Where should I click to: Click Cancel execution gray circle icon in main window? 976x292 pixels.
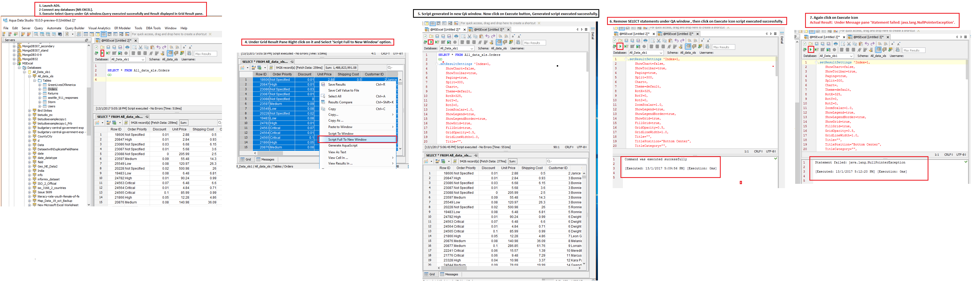pyautogui.click(x=126, y=53)
